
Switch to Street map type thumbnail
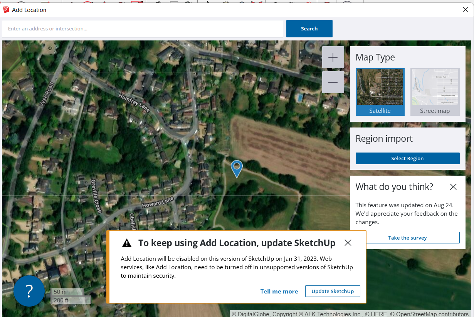coord(435,92)
